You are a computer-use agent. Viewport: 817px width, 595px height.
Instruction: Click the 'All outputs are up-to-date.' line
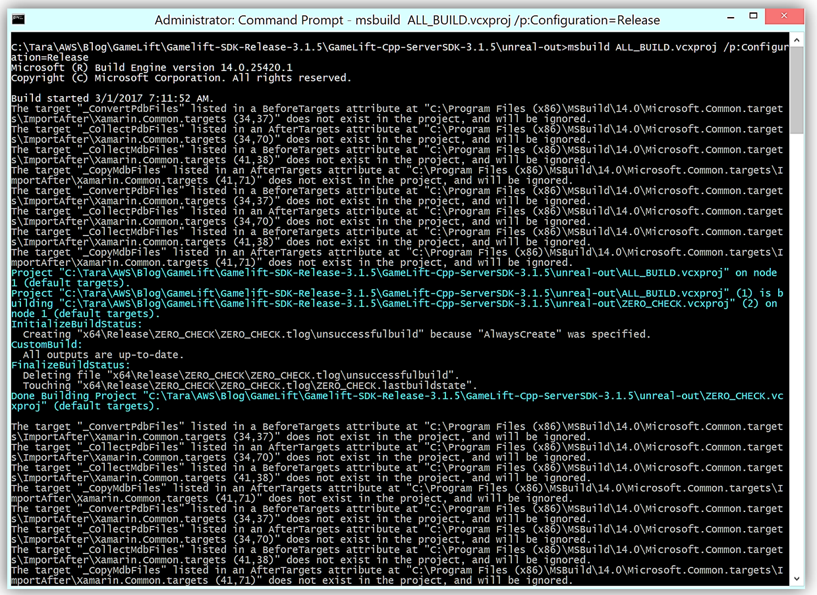[103, 355]
